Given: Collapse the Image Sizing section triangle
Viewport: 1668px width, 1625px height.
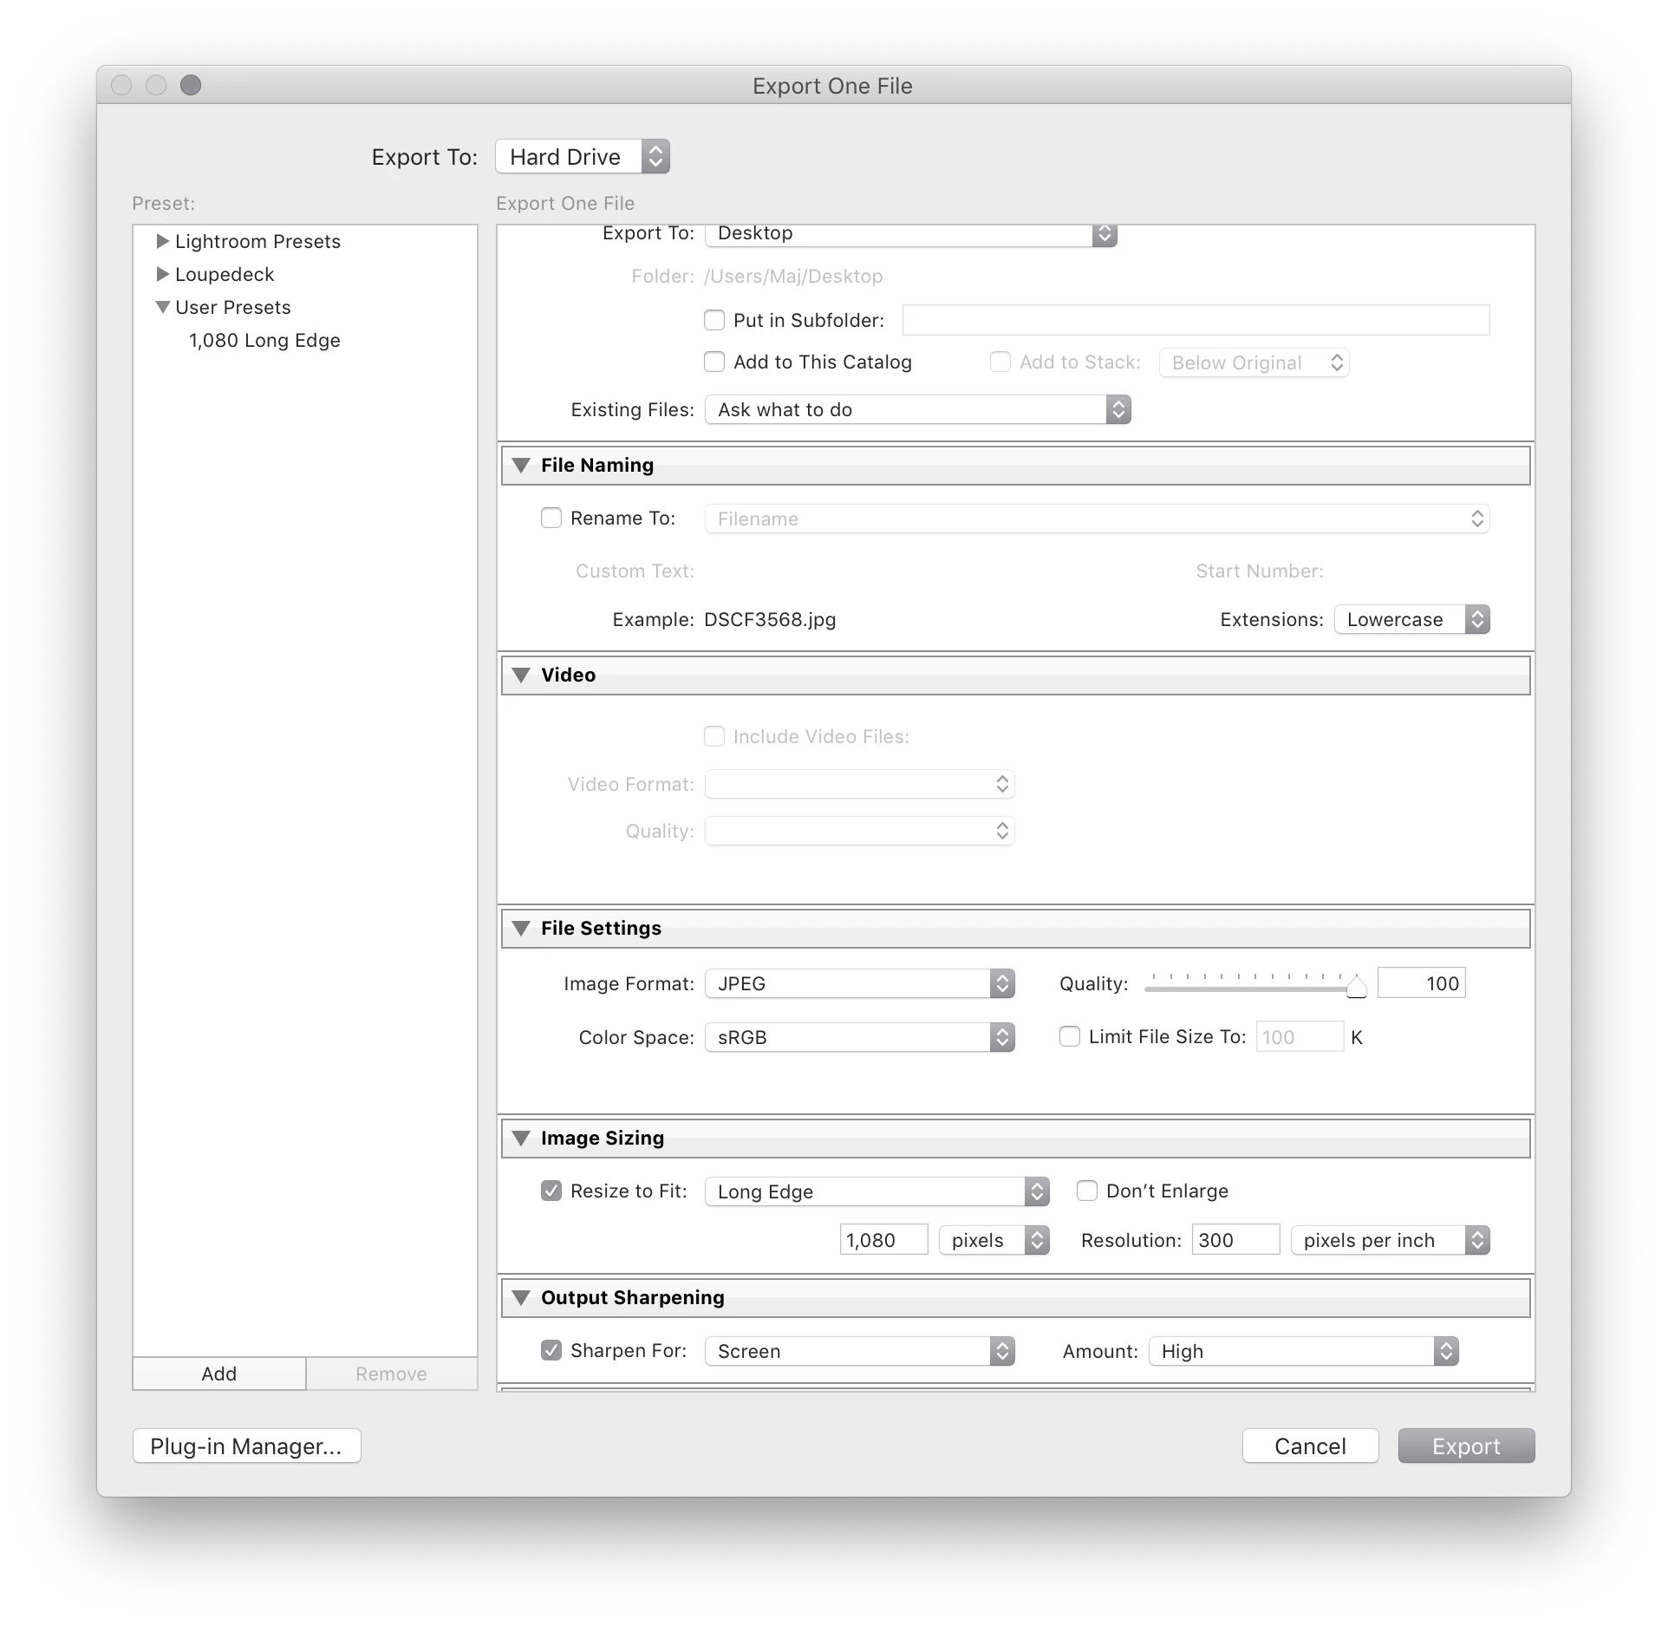Looking at the screenshot, I should 521,1139.
